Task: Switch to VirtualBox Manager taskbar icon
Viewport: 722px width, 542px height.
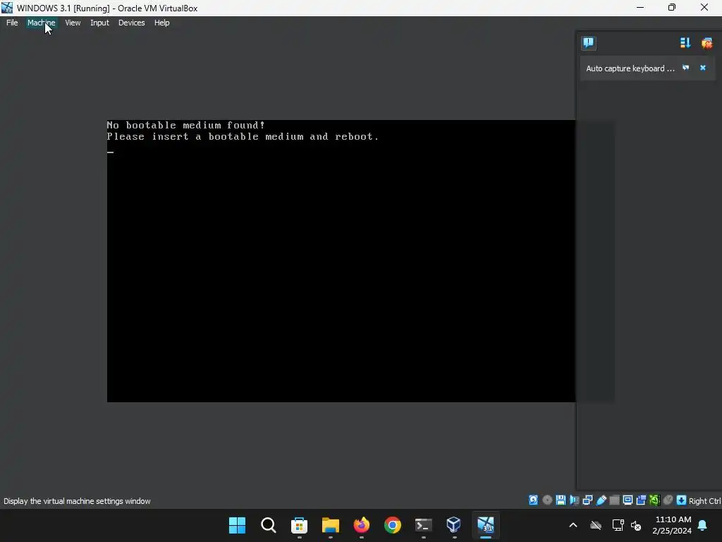Action: (x=454, y=525)
